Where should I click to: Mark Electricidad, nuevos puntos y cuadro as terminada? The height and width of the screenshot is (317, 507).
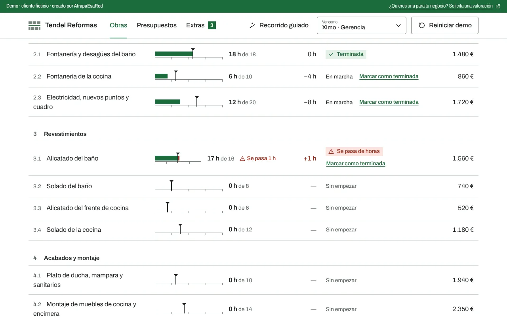(389, 102)
